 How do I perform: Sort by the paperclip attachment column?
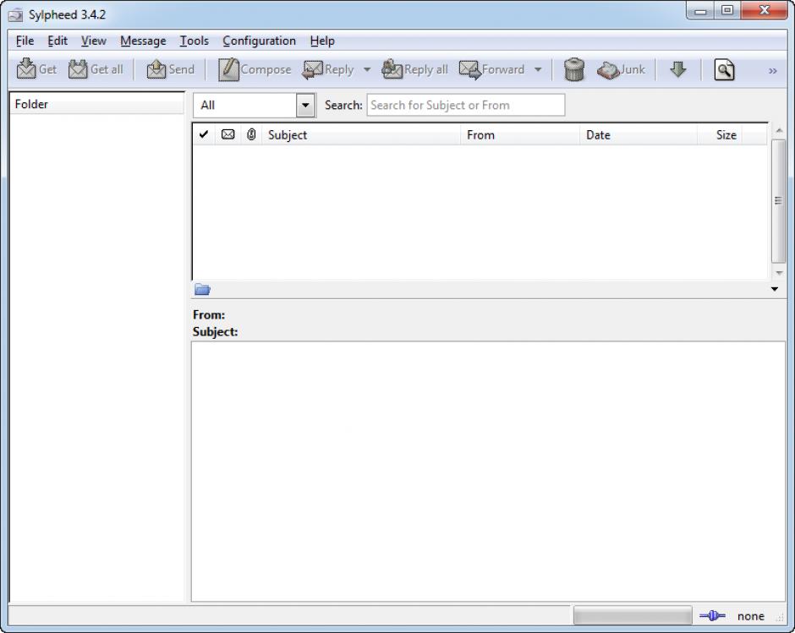[251, 134]
